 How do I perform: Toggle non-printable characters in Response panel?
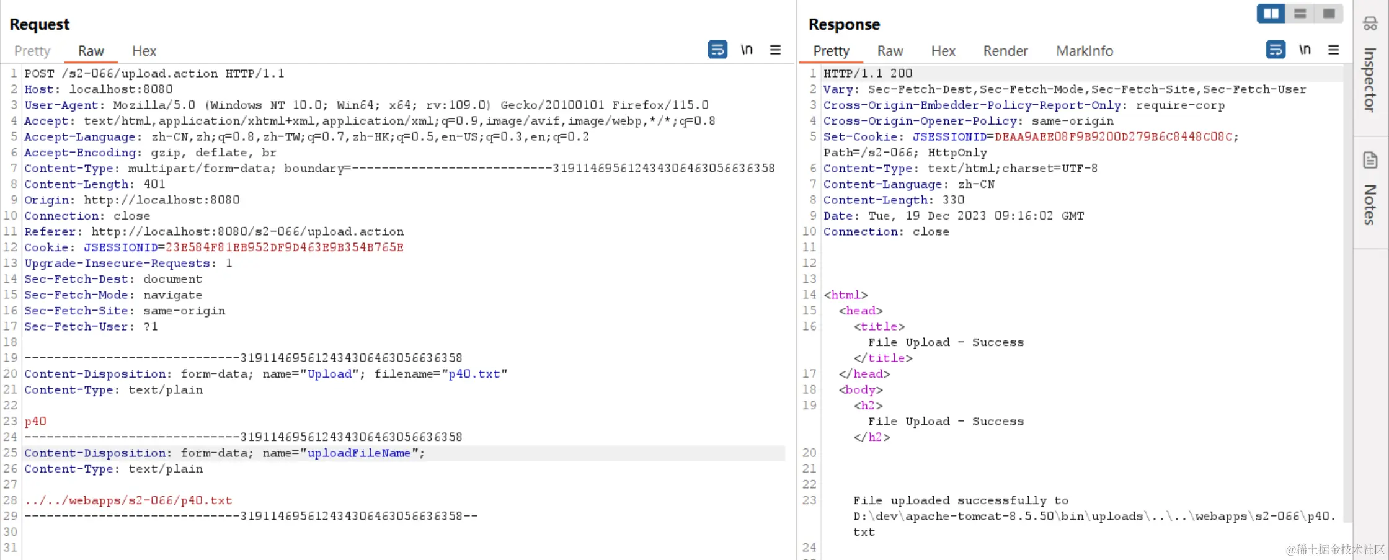1305,50
